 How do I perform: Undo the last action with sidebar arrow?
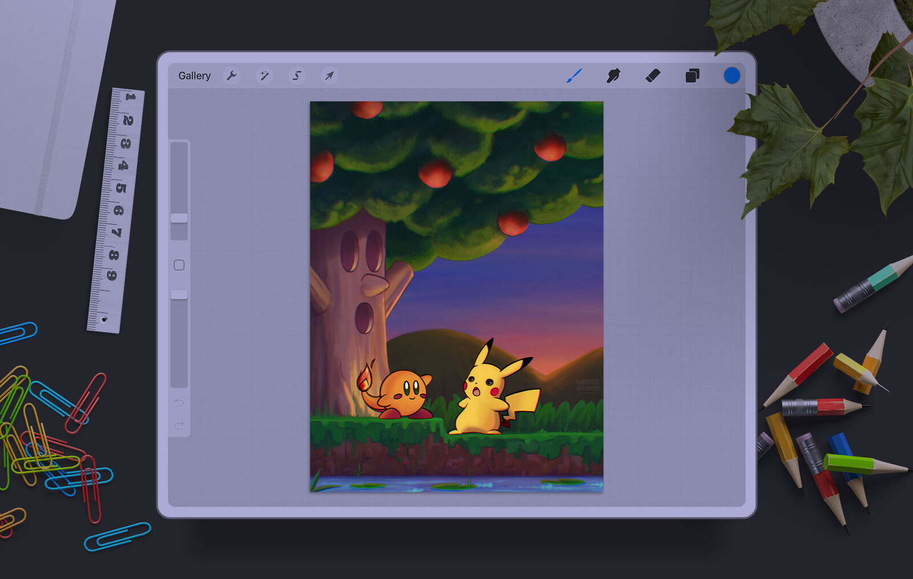coord(179,403)
